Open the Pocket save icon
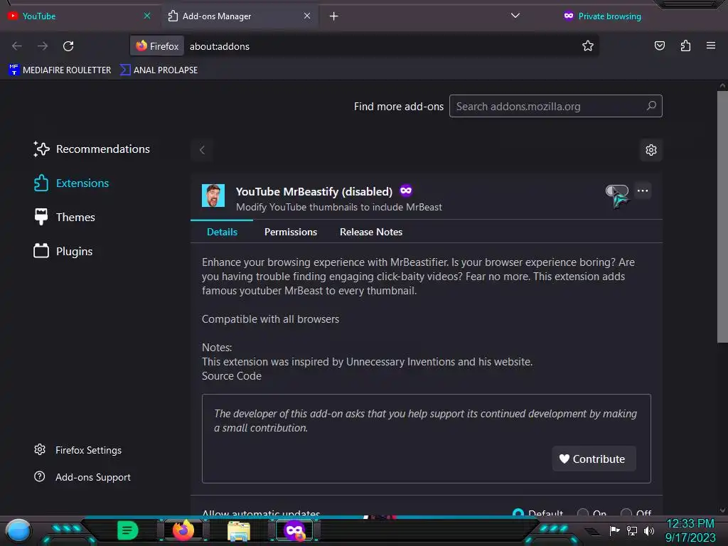728x546 pixels. click(x=659, y=46)
